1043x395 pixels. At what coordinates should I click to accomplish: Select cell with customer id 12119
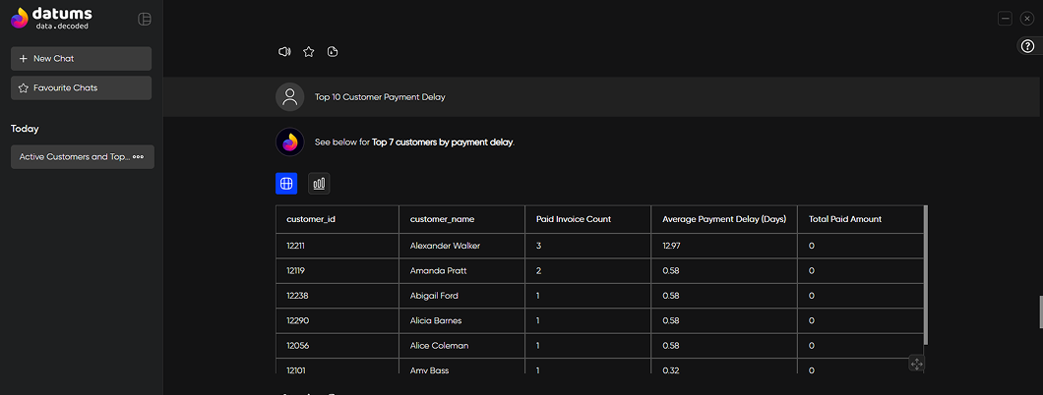point(337,271)
